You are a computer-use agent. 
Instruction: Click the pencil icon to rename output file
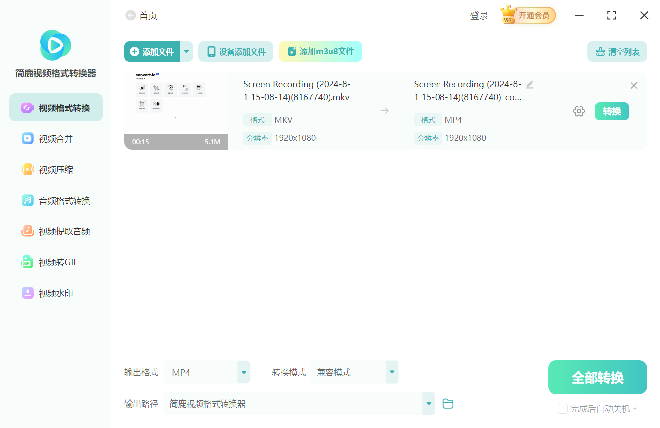pos(530,85)
